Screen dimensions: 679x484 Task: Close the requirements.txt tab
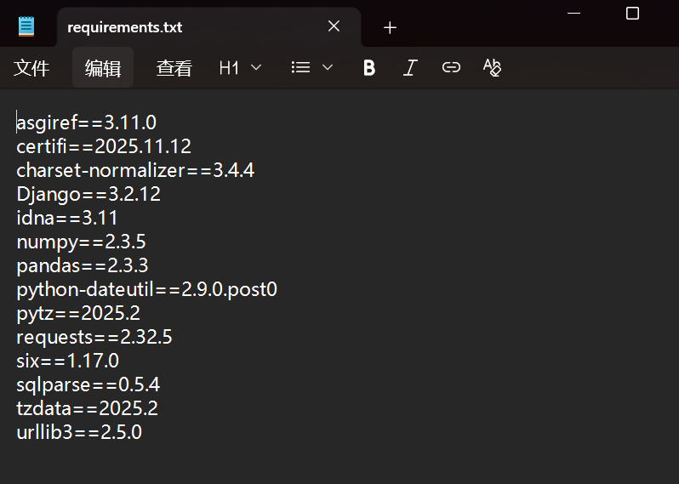(334, 26)
